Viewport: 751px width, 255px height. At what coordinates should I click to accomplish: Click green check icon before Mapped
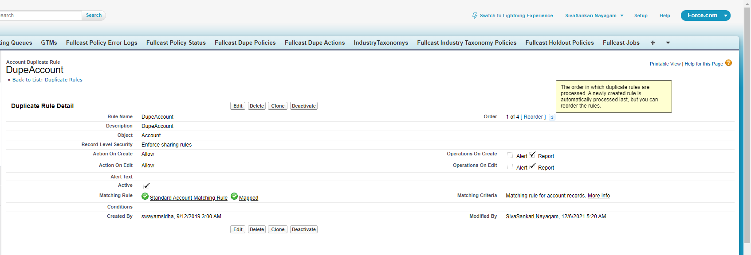coord(234,196)
